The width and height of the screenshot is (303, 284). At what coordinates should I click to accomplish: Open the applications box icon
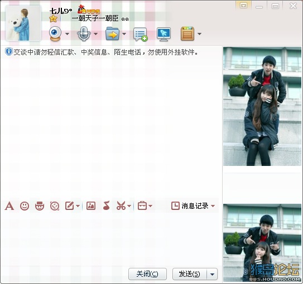pos(187,34)
